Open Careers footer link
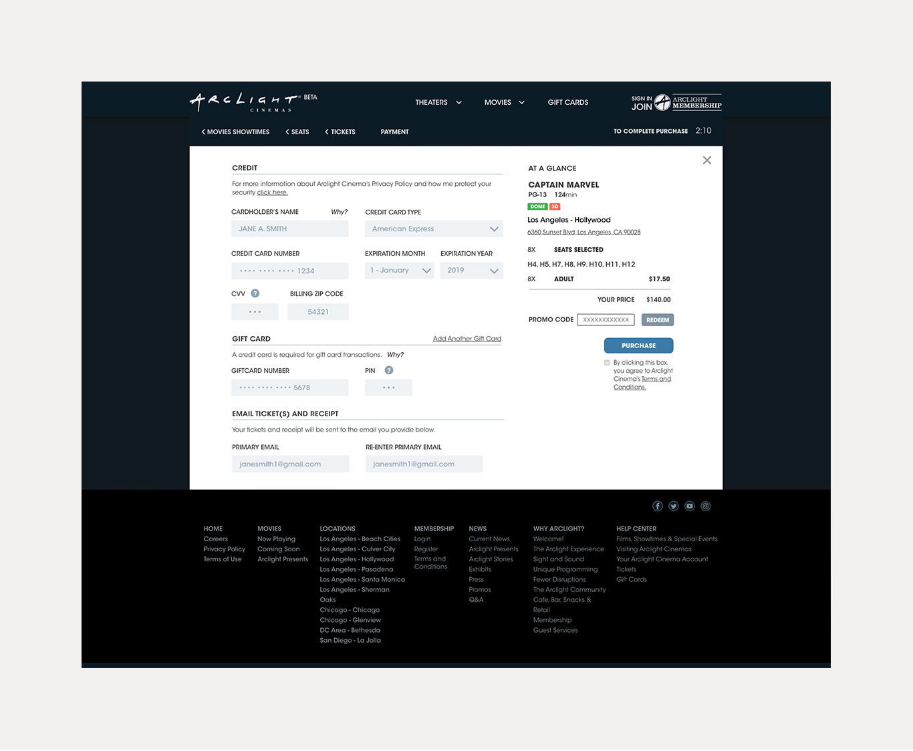913x751 pixels. click(x=216, y=539)
